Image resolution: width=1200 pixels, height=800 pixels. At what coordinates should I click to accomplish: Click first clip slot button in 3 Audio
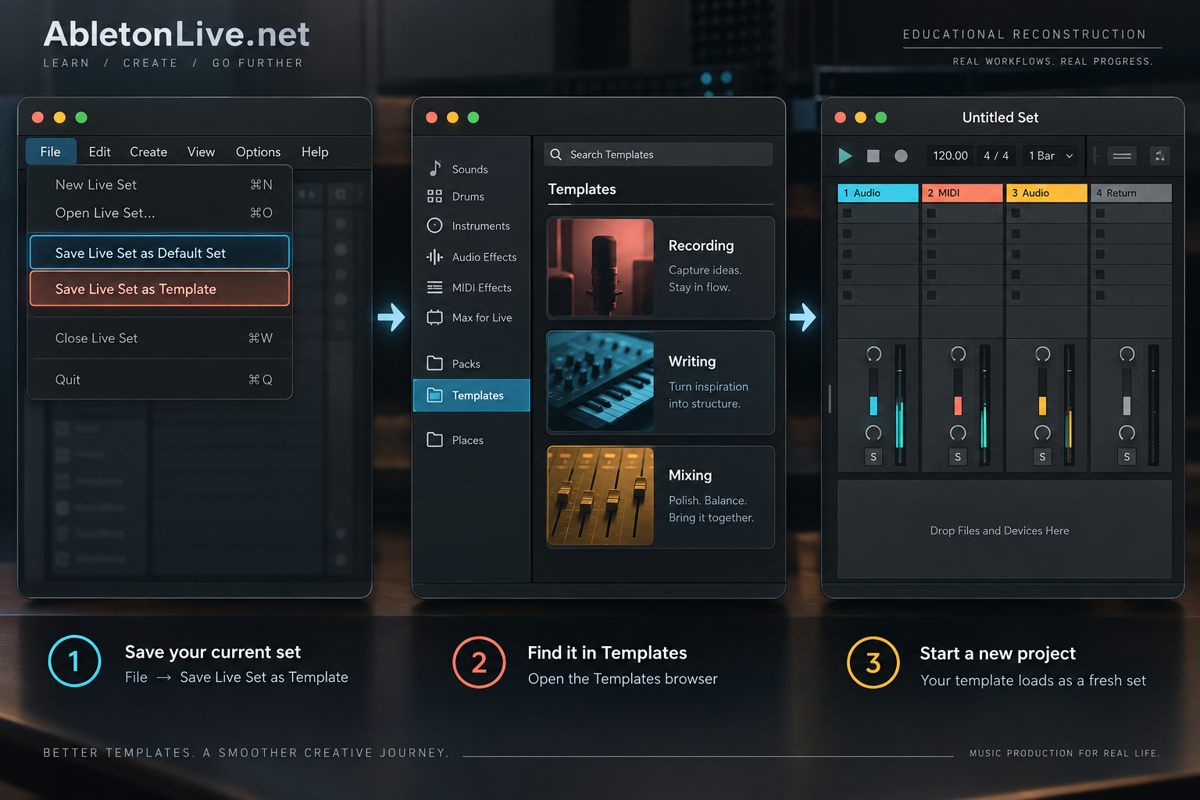click(x=1016, y=213)
